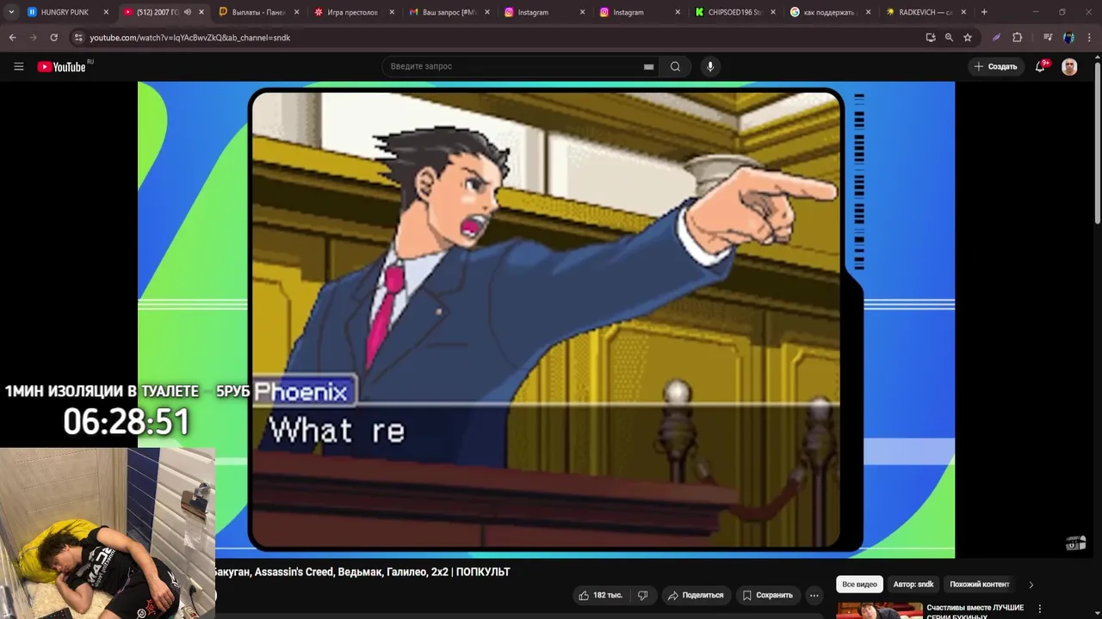Viewport: 1102px width, 619px height.
Task: Click the Поделиться share button
Action: [696, 595]
